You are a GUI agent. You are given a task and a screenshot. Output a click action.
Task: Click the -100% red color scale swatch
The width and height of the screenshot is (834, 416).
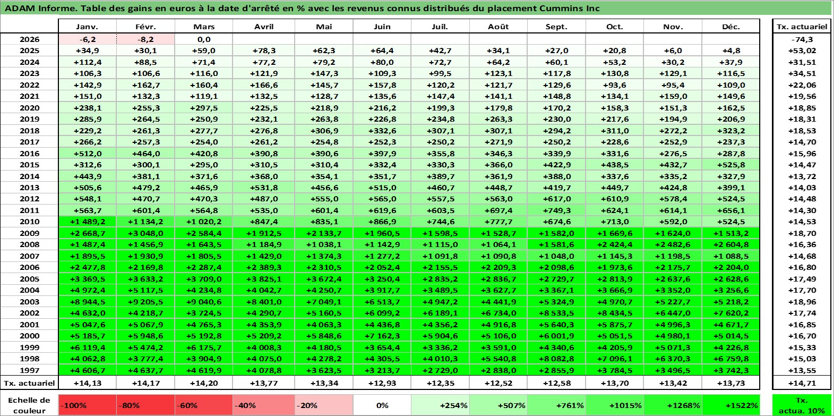tap(87, 405)
